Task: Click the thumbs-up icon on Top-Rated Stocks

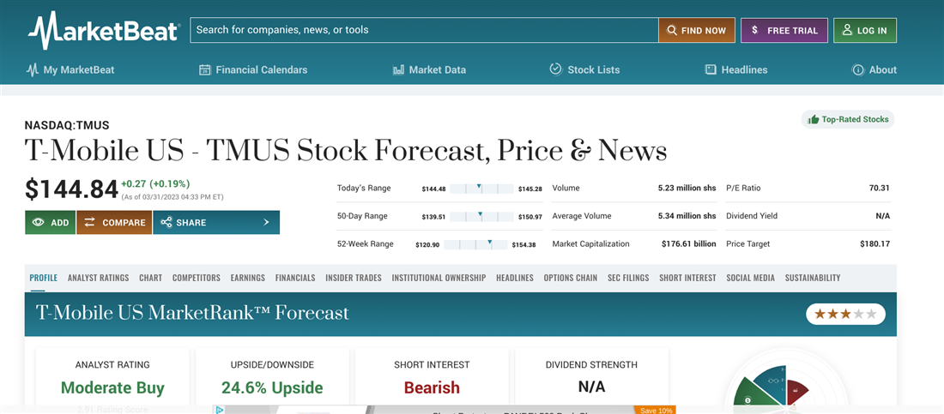Action: tap(814, 119)
